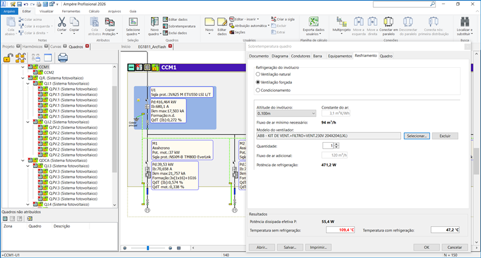This screenshot has width=481, height=258.
Task: Choose the Condicionamento radio option
Action: click(x=259, y=90)
